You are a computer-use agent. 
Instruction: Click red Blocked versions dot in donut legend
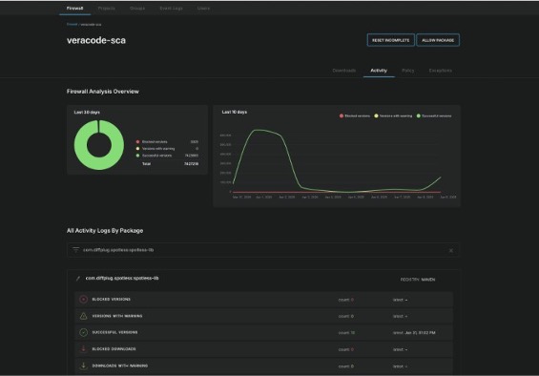tap(137, 142)
